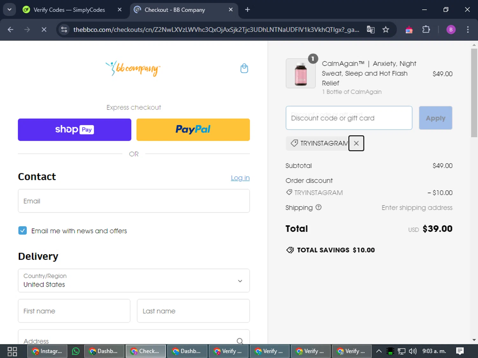The width and height of the screenshot is (478, 358).
Task: Open Windows Task View in taskbar
Action: point(12,351)
